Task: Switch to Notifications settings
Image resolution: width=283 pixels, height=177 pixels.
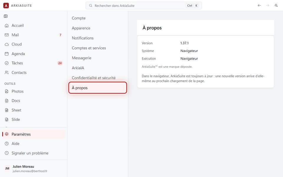Action: coord(98,38)
